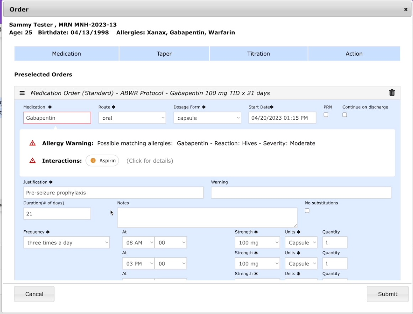Open the 08 AM hour dropdown
Screen dimensions: 413x314
point(138,243)
